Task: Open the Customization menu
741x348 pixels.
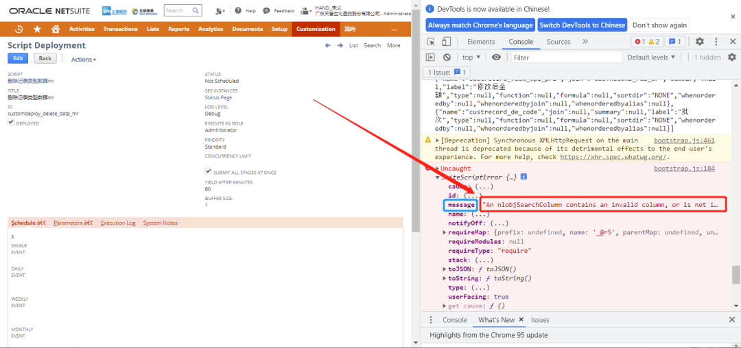Action: click(x=316, y=29)
